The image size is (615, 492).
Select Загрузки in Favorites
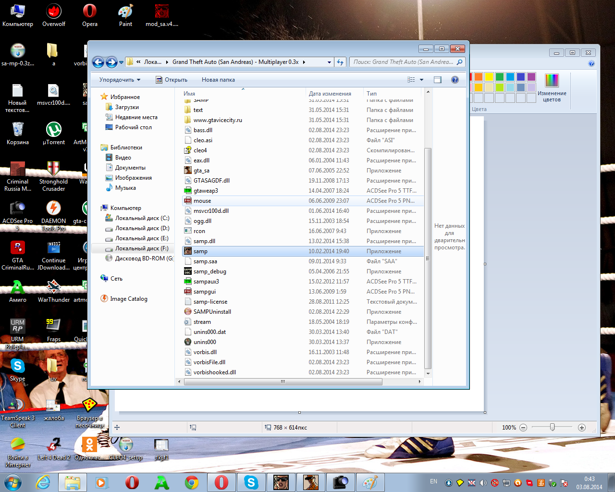pyautogui.click(x=127, y=107)
